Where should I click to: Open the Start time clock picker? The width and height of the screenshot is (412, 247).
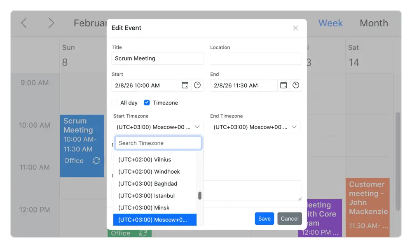[197, 85]
